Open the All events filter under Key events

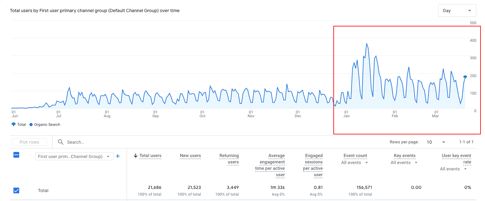(x=404, y=162)
